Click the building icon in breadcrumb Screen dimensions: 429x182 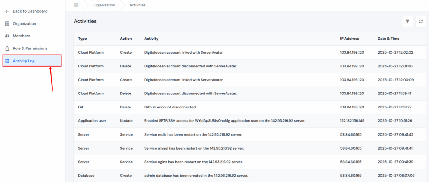[x=76, y=5]
